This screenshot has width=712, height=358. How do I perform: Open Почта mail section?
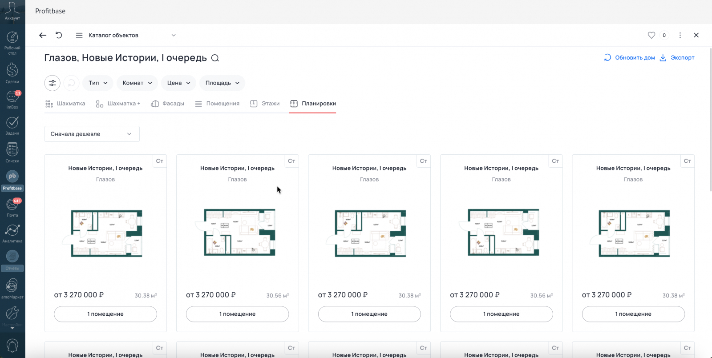click(12, 207)
